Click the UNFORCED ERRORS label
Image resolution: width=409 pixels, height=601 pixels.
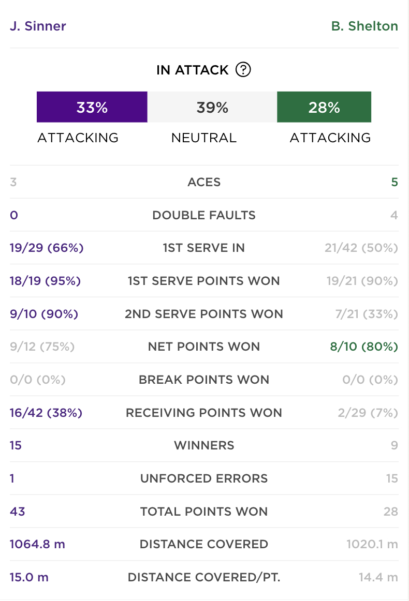(x=204, y=478)
